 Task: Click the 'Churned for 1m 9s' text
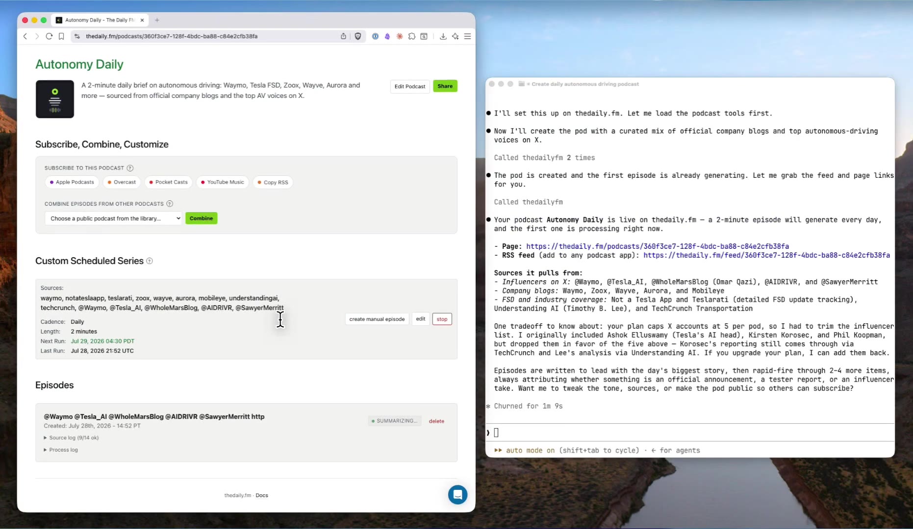528,406
